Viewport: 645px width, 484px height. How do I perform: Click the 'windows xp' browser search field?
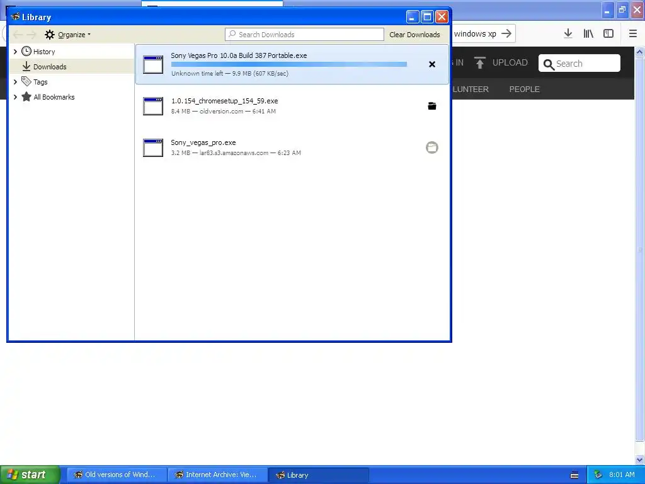coord(475,34)
